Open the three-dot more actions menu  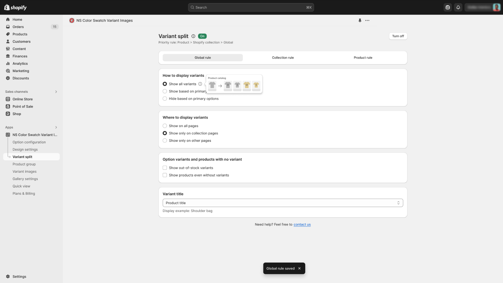point(367,20)
